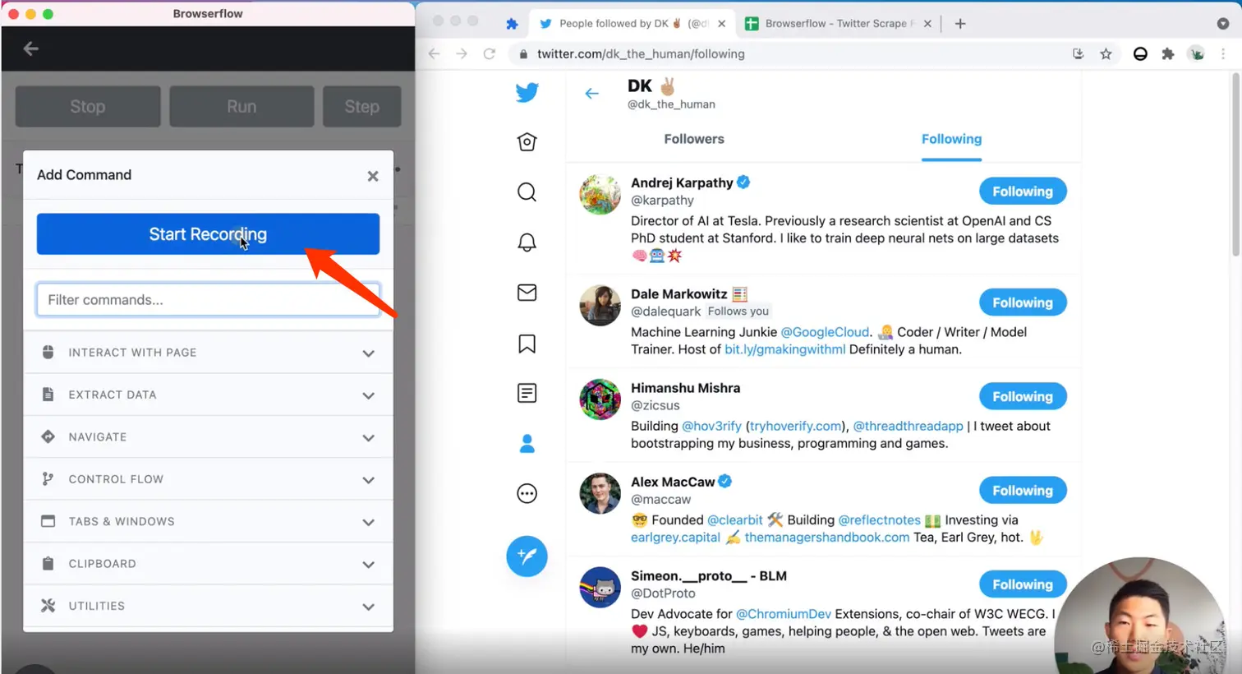Expand the Navigate section chevron
This screenshot has width=1242, height=674.
[x=369, y=437]
